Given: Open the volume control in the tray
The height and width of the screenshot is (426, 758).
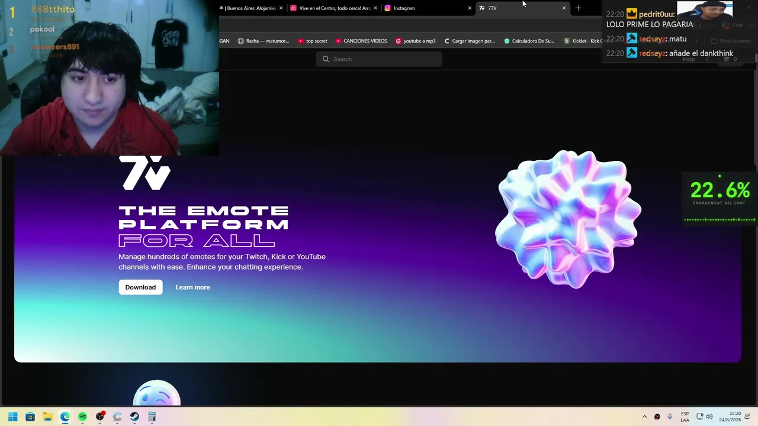Looking at the screenshot, I should (709, 417).
